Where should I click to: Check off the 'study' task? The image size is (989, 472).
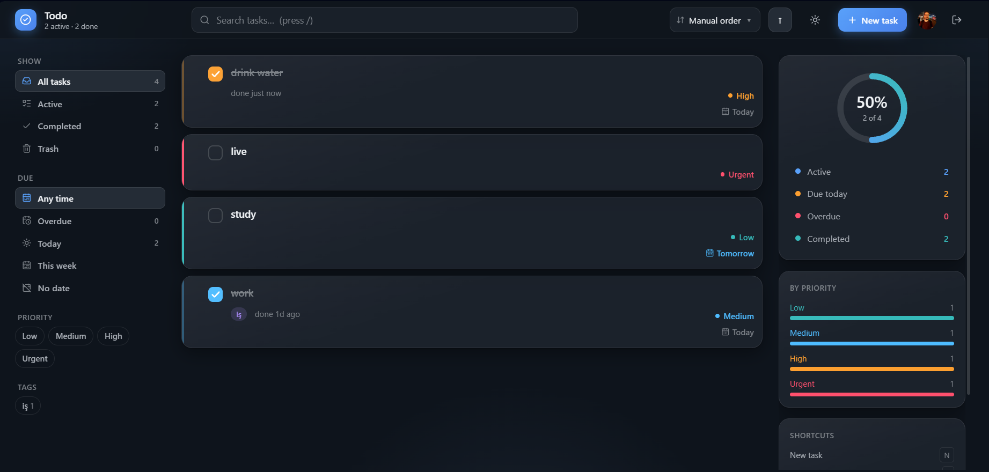pyautogui.click(x=215, y=216)
